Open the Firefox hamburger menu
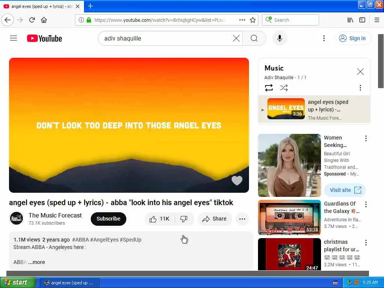 377,20
